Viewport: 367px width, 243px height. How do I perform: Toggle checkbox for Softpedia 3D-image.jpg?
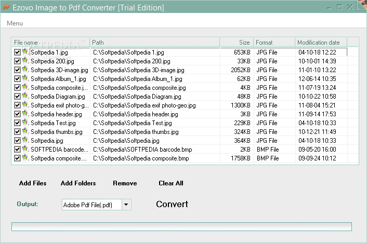[x=17, y=70]
